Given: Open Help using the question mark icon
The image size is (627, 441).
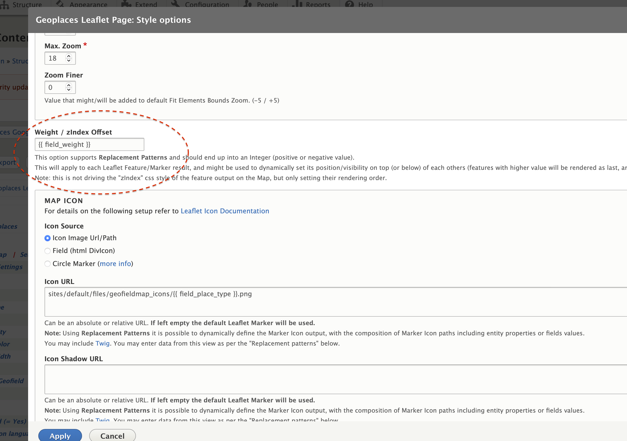Looking at the screenshot, I should 349,4.
